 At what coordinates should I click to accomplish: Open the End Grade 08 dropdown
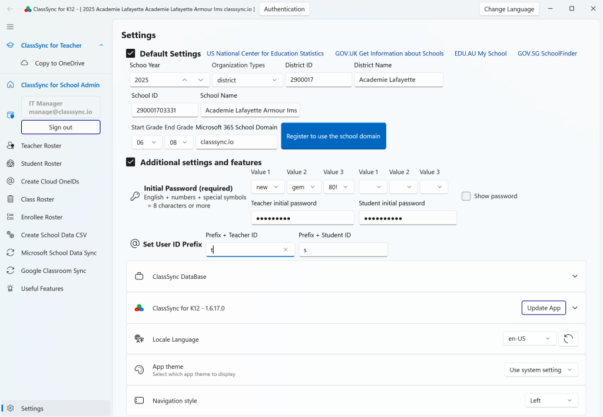(178, 142)
